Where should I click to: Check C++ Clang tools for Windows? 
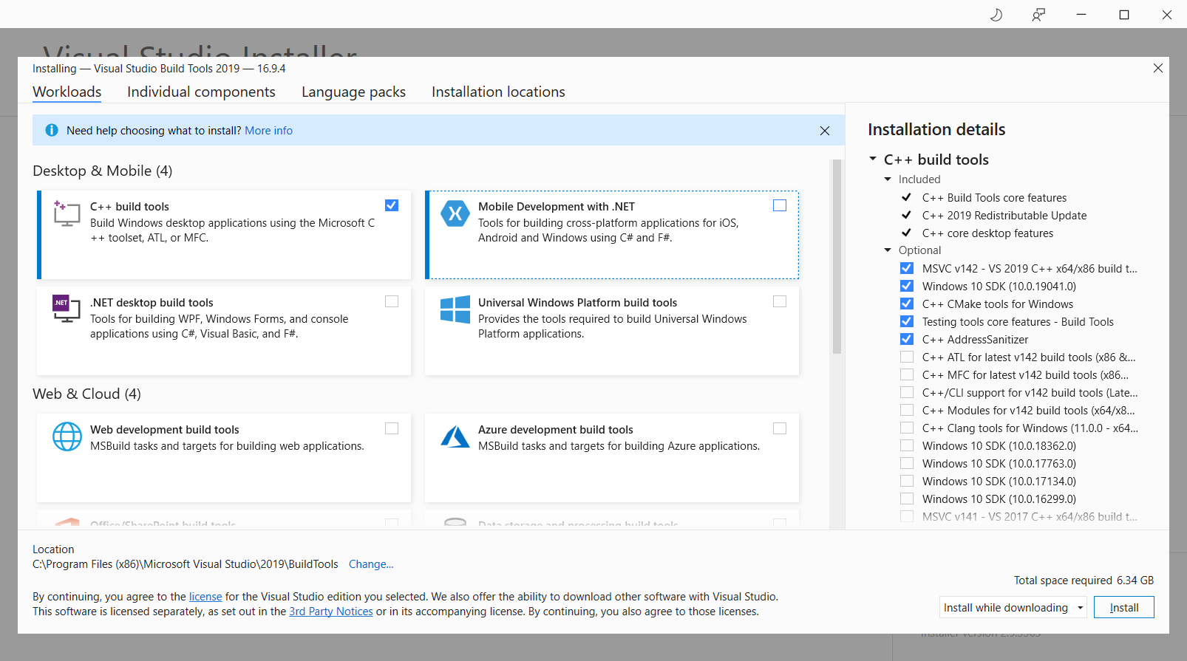point(907,428)
